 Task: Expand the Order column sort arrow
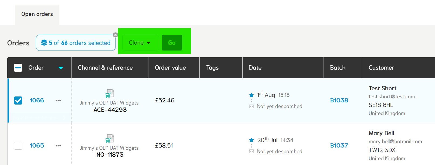click(x=61, y=68)
